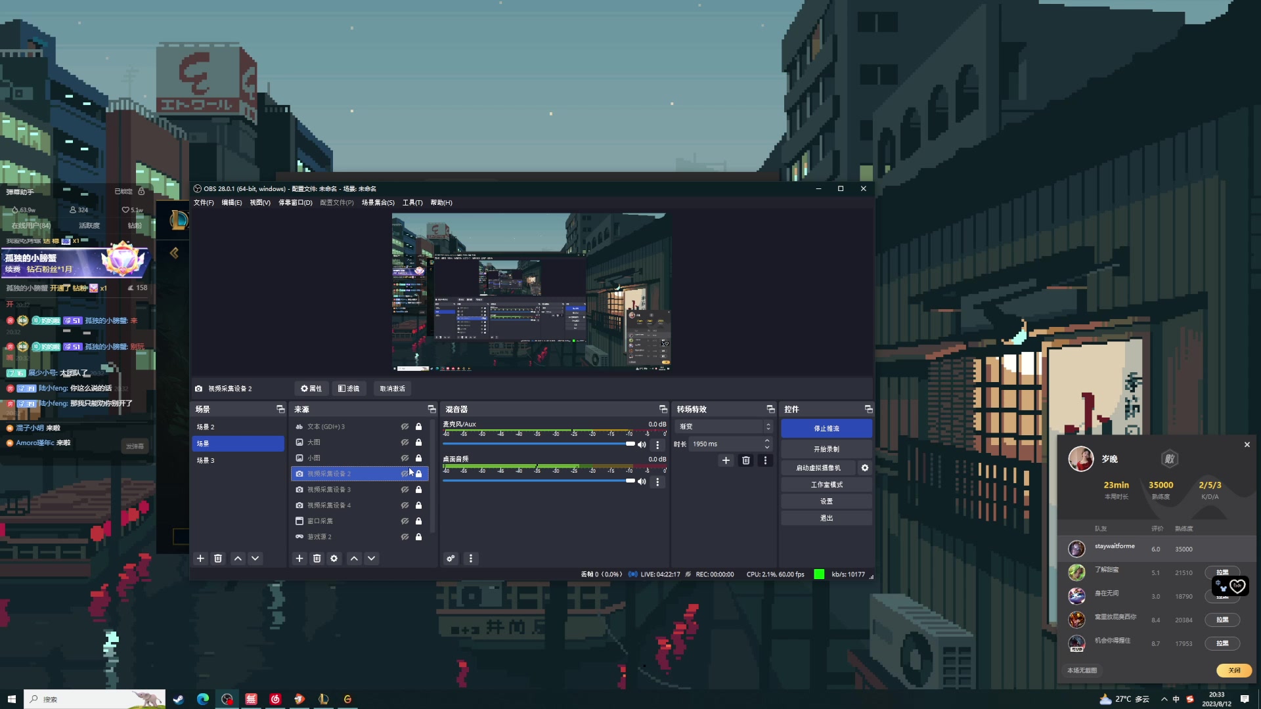The height and width of the screenshot is (709, 1261).
Task: Open the 场景集合(S) menu
Action: pos(378,203)
